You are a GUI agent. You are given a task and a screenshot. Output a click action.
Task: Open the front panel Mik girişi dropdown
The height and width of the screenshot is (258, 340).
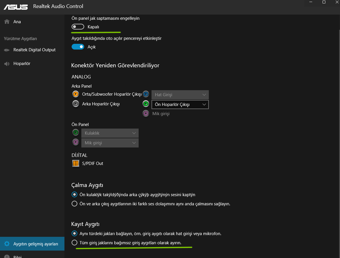coord(110,143)
